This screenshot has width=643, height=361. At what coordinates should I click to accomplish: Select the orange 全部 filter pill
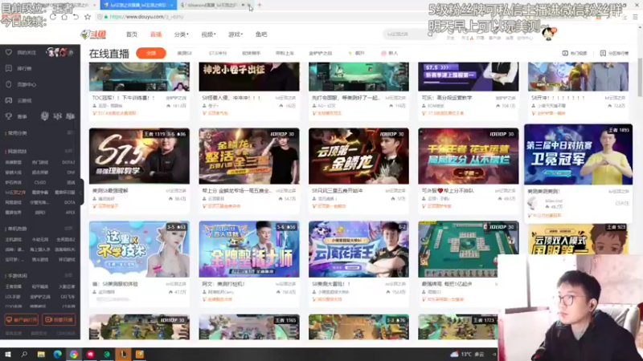(x=151, y=53)
